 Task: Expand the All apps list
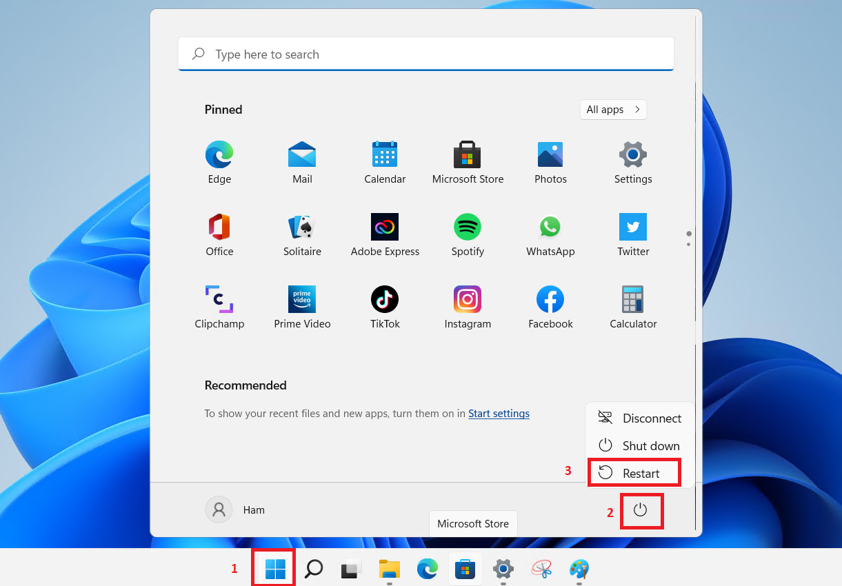click(x=613, y=109)
